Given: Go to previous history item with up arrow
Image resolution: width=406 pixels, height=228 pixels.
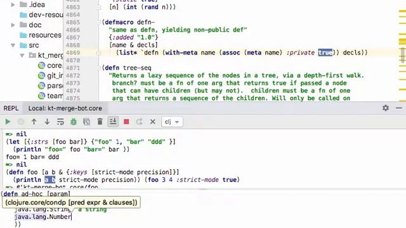Looking at the screenshot, I should coord(34,122).
